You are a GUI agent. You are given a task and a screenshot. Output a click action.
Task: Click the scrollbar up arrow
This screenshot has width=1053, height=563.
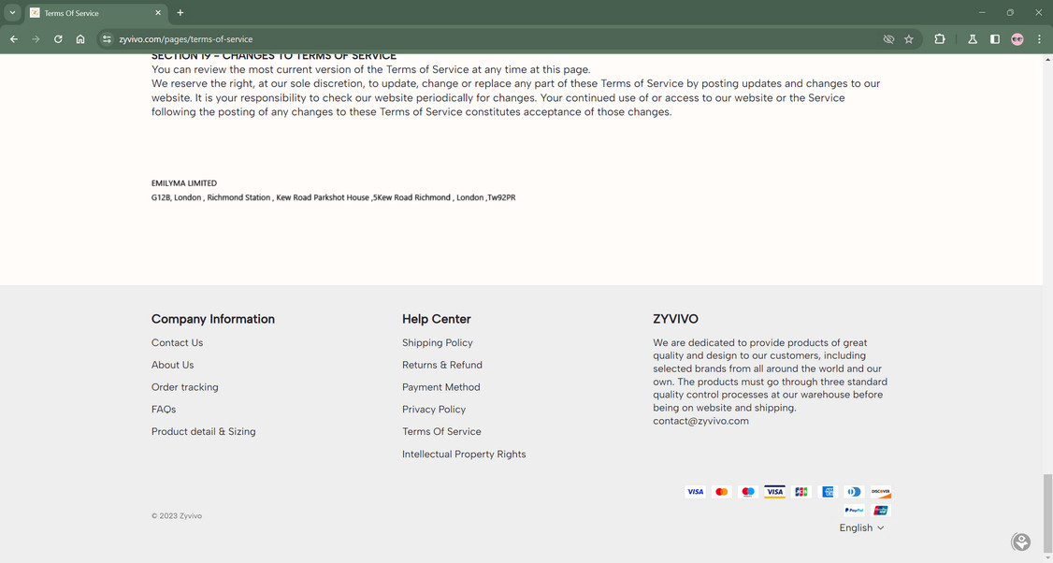click(1047, 59)
